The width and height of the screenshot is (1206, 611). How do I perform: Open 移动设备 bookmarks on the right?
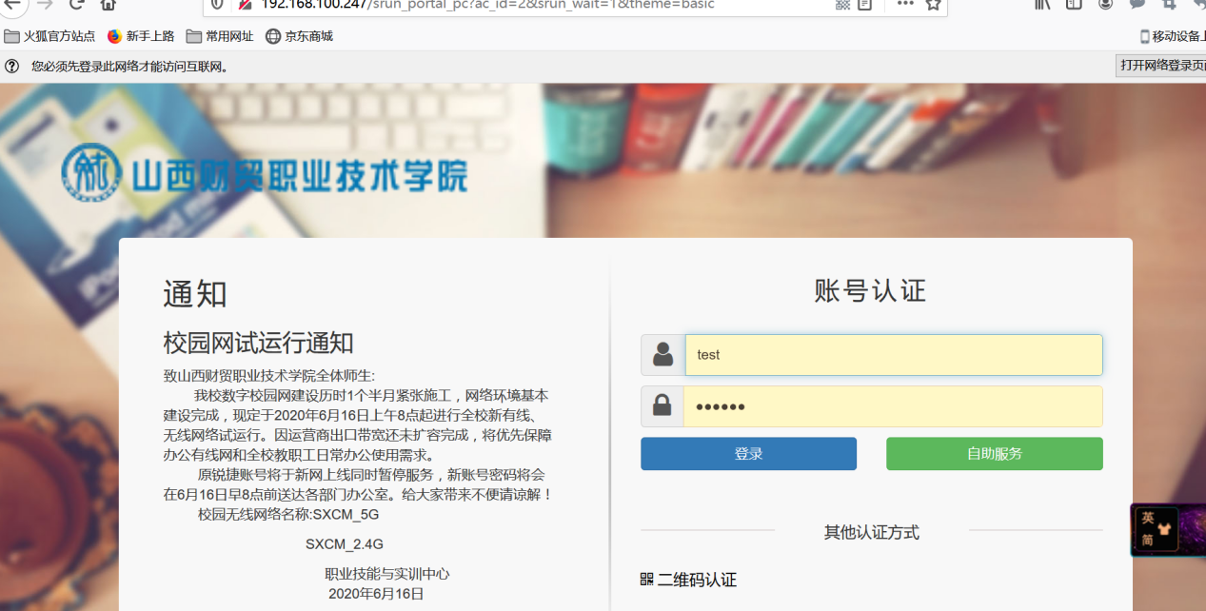coord(1173,36)
